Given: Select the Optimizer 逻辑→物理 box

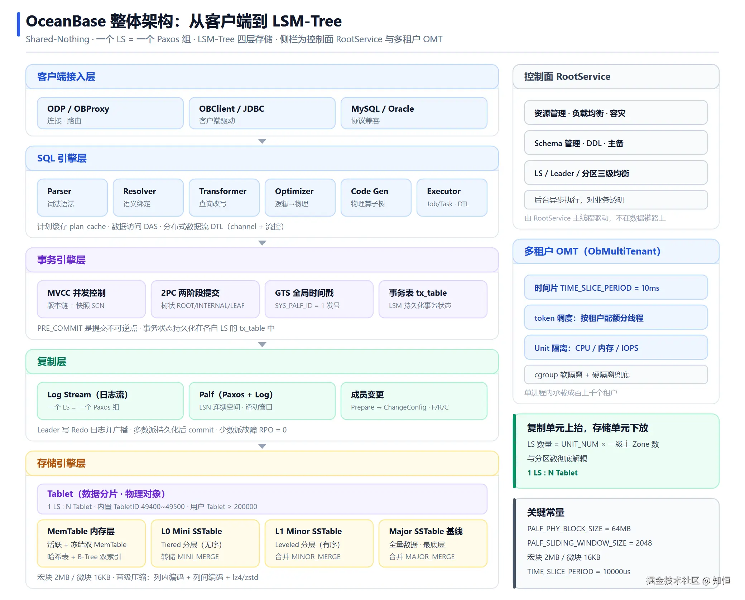Looking at the screenshot, I should [x=300, y=198].
